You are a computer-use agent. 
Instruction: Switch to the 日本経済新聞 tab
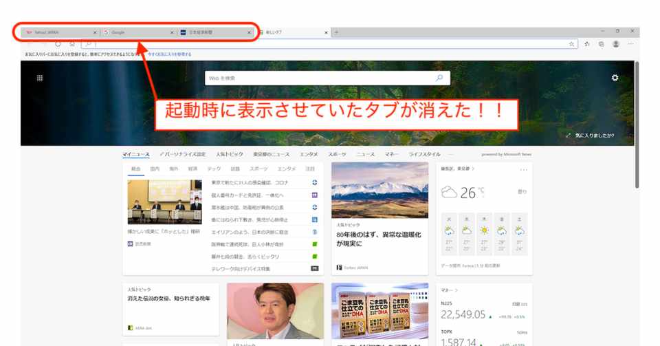click(x=216, y=32)
